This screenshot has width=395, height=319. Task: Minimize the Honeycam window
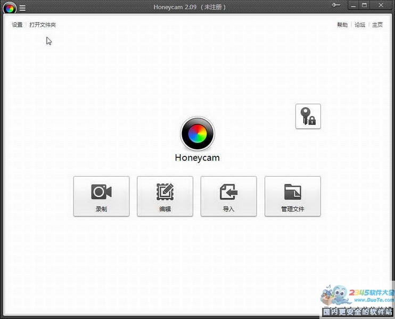(353, 5)
